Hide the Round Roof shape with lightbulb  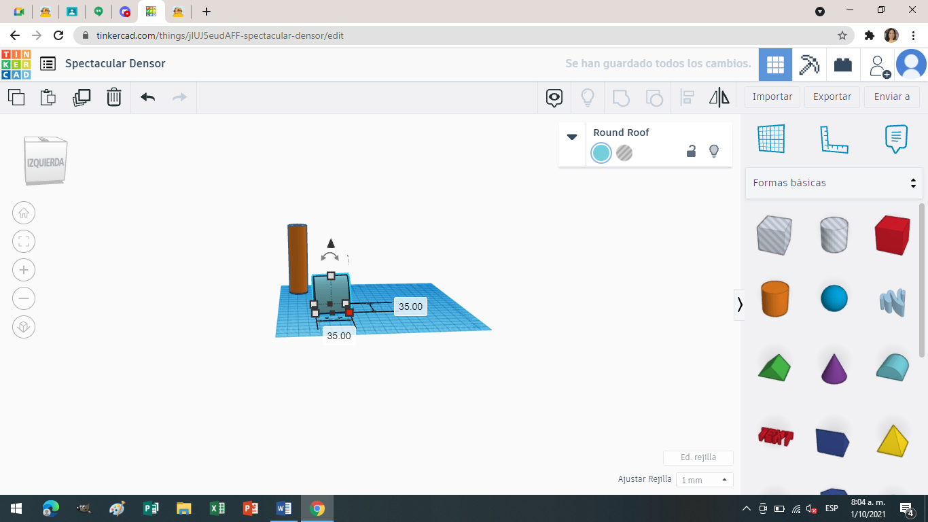(x=714, y=152)
